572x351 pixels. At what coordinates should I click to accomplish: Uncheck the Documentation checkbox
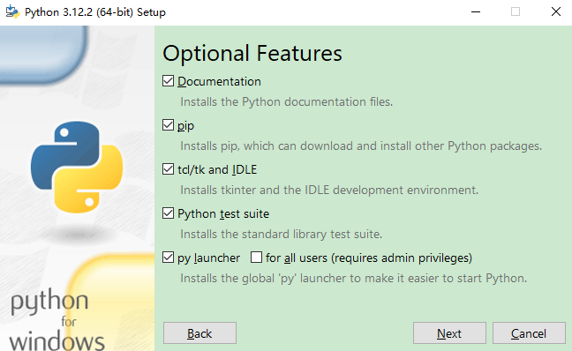[168, 81]
